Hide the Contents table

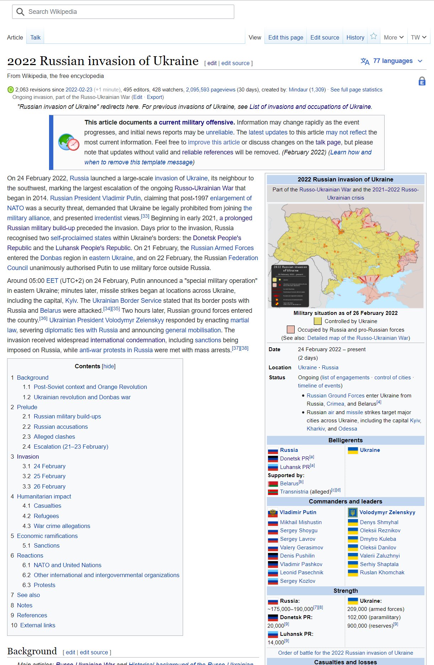pos(108,366)
